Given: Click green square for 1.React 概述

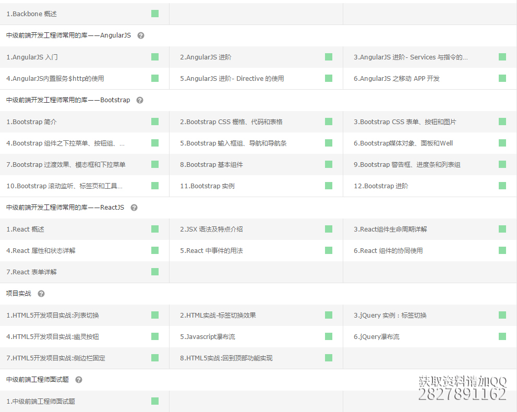Looking at the screenshot, I should [x=155, y=229].
